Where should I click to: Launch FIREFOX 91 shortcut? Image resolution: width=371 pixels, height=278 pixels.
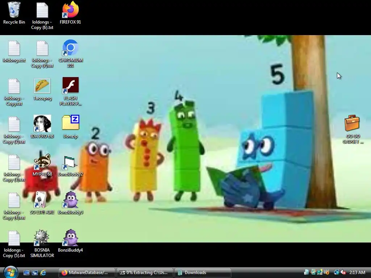[x=70, y=13]
